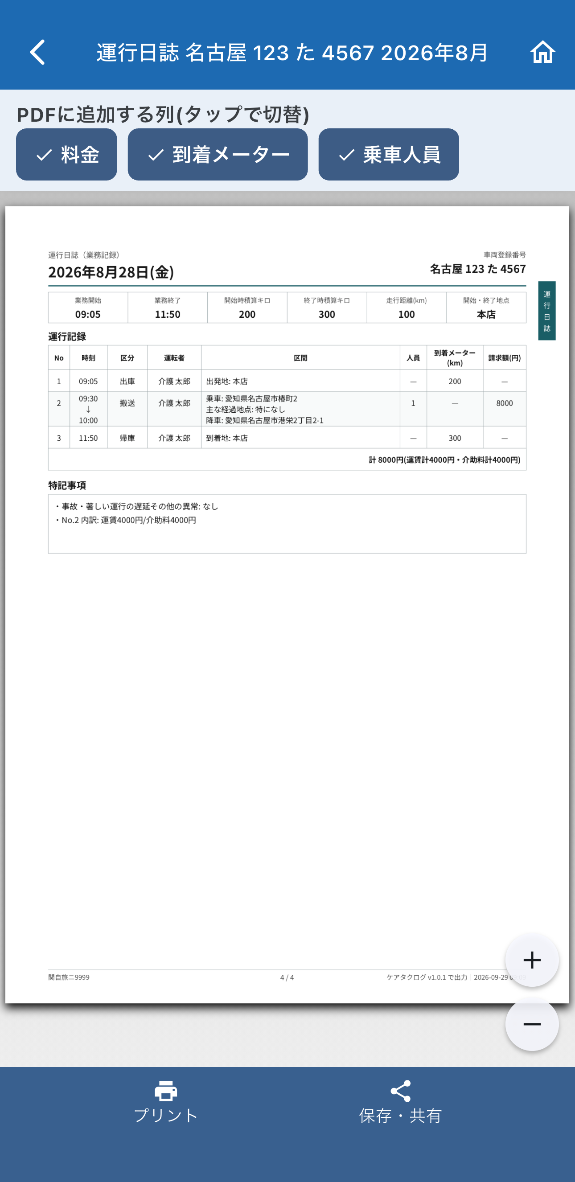The width and height of the screenshot is (575, 1182).
Task: Click footer text 関自旅ニ9999
Action: pyautogui.click(x=69, y=977)
